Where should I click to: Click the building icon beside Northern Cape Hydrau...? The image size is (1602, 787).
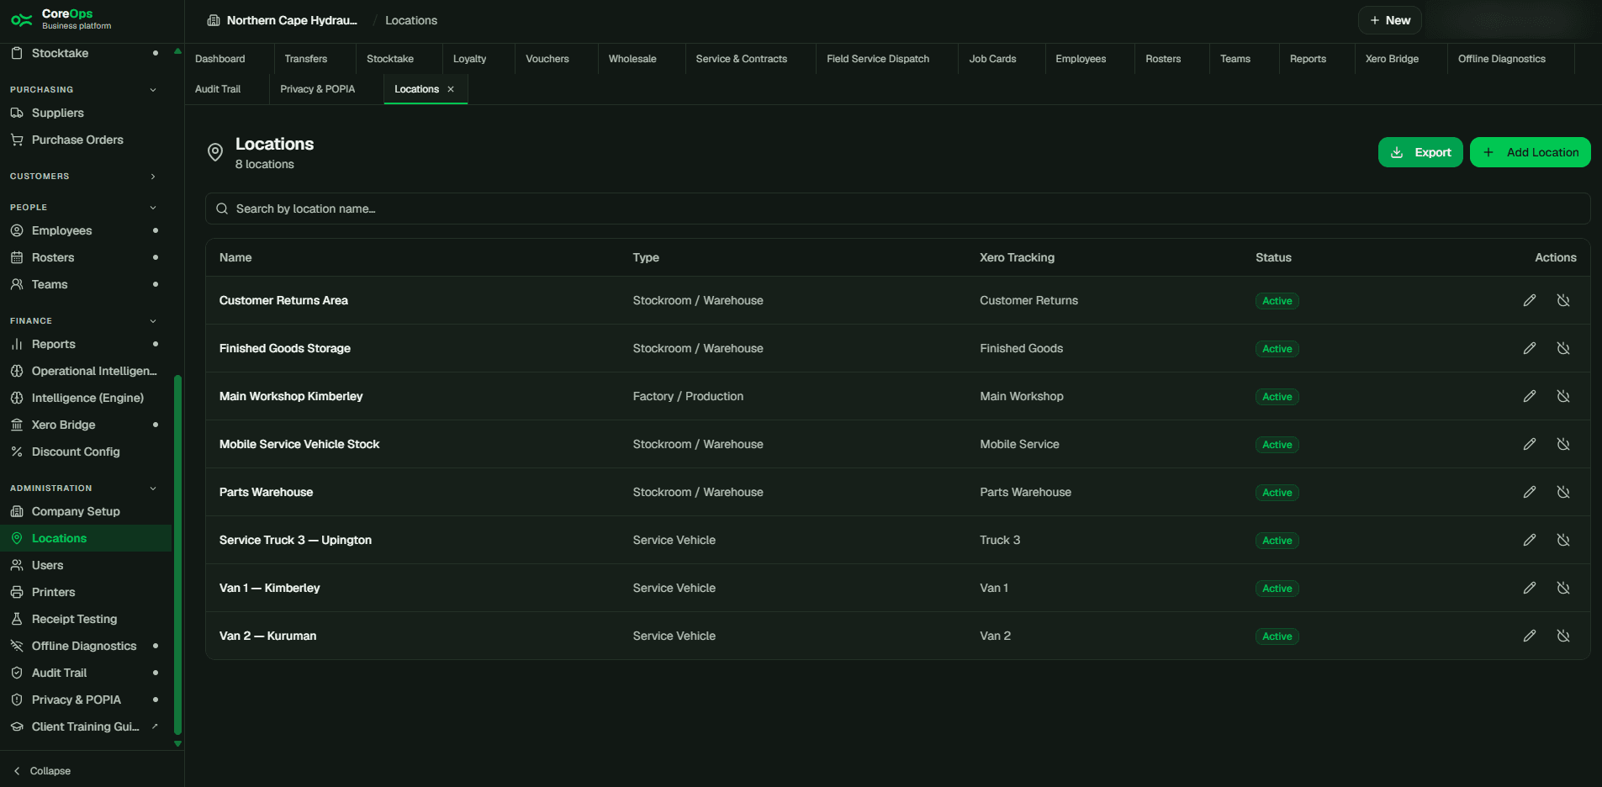coord(214,20)
